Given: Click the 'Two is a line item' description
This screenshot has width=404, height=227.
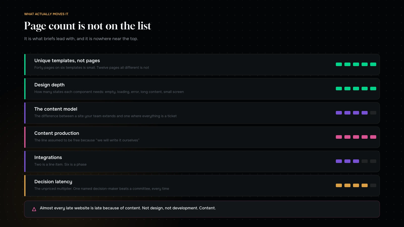Looking at the screenshot, I should pos(60,164).
